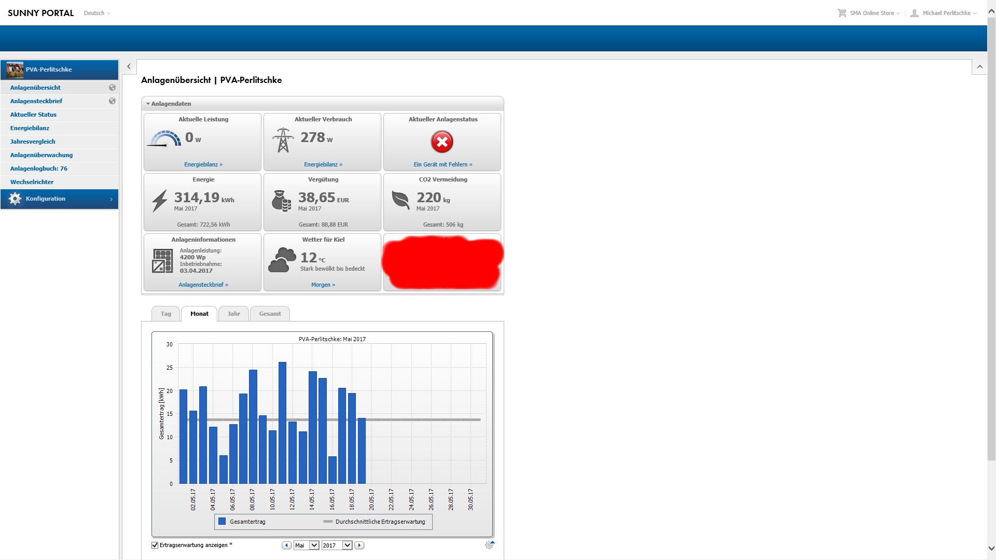Image resolution: width=996 pixels, height=560 pixels.
Task: Open Ein Gerät mit Fehlern link
Action: coord(442,164)
